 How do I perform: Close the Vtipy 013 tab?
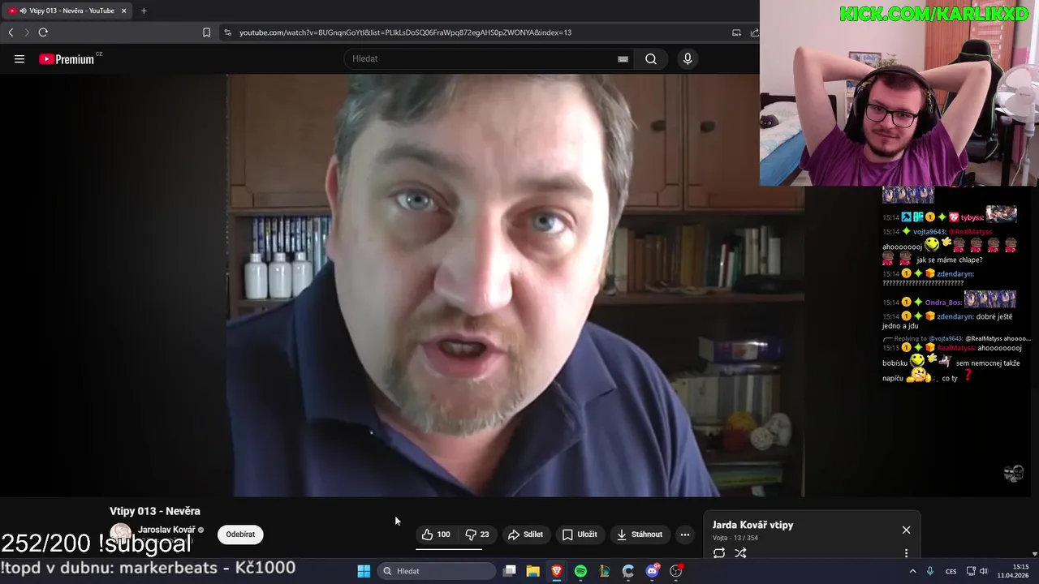pyautogui.click(x=124, y=11)
